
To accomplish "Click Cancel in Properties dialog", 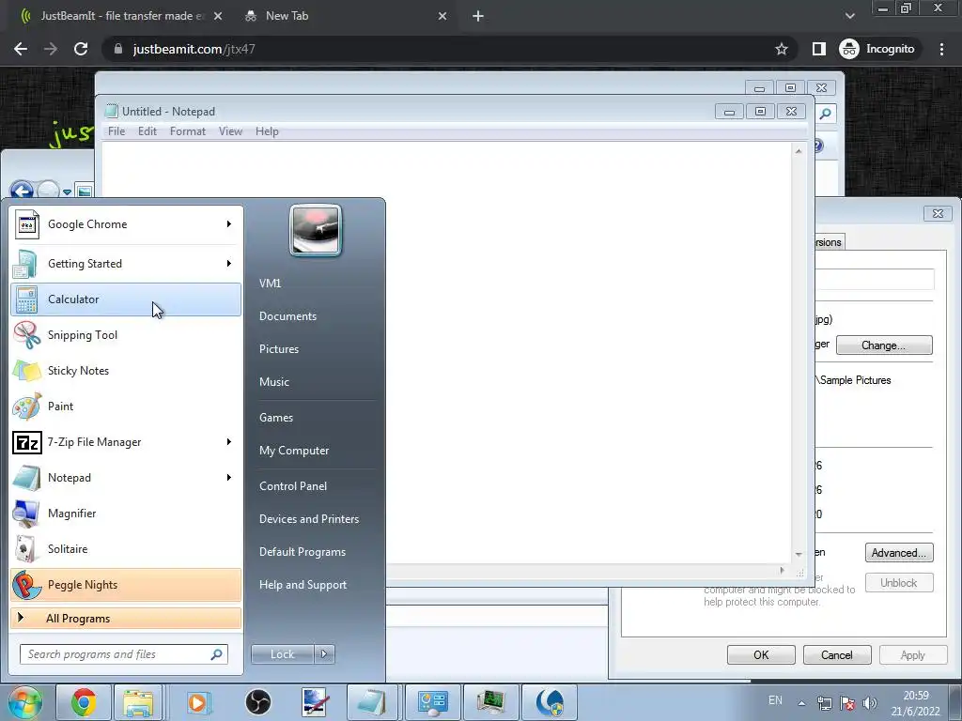I will (x=837, y=654).
